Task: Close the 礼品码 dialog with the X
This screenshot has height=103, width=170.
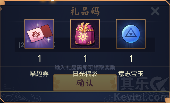Action: tap(155, 11)
